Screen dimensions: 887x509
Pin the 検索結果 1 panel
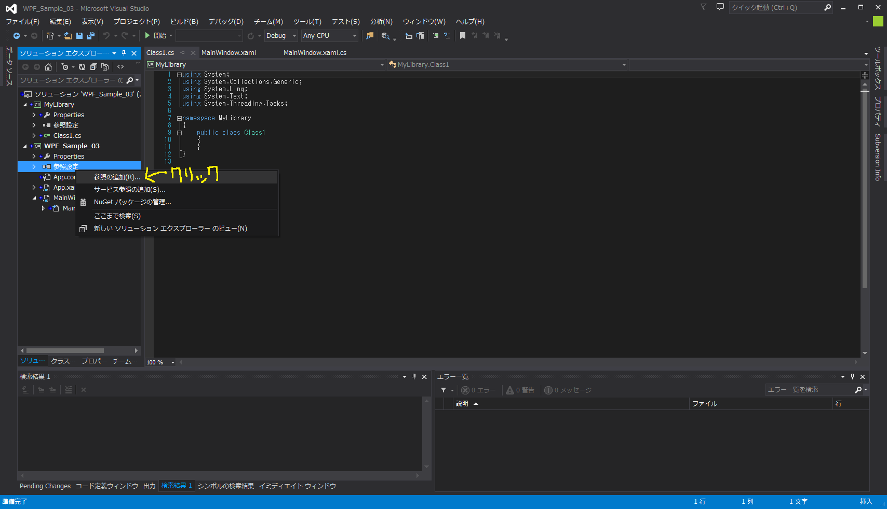click(x=414, y=377)
